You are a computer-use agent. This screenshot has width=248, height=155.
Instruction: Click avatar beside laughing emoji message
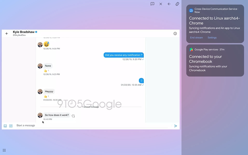[40, 45]
